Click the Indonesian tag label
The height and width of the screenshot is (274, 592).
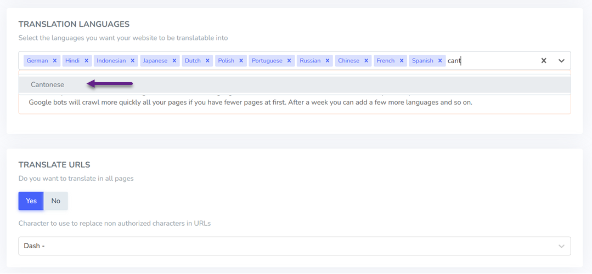click(111, 61)
